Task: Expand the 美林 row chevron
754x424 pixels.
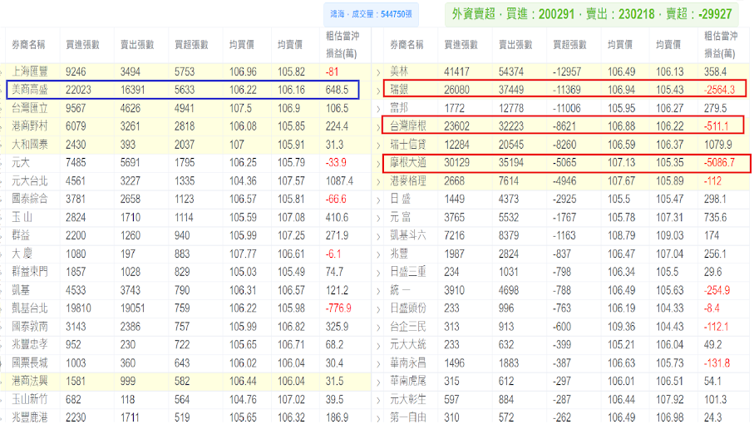Action: coord(378,72)
